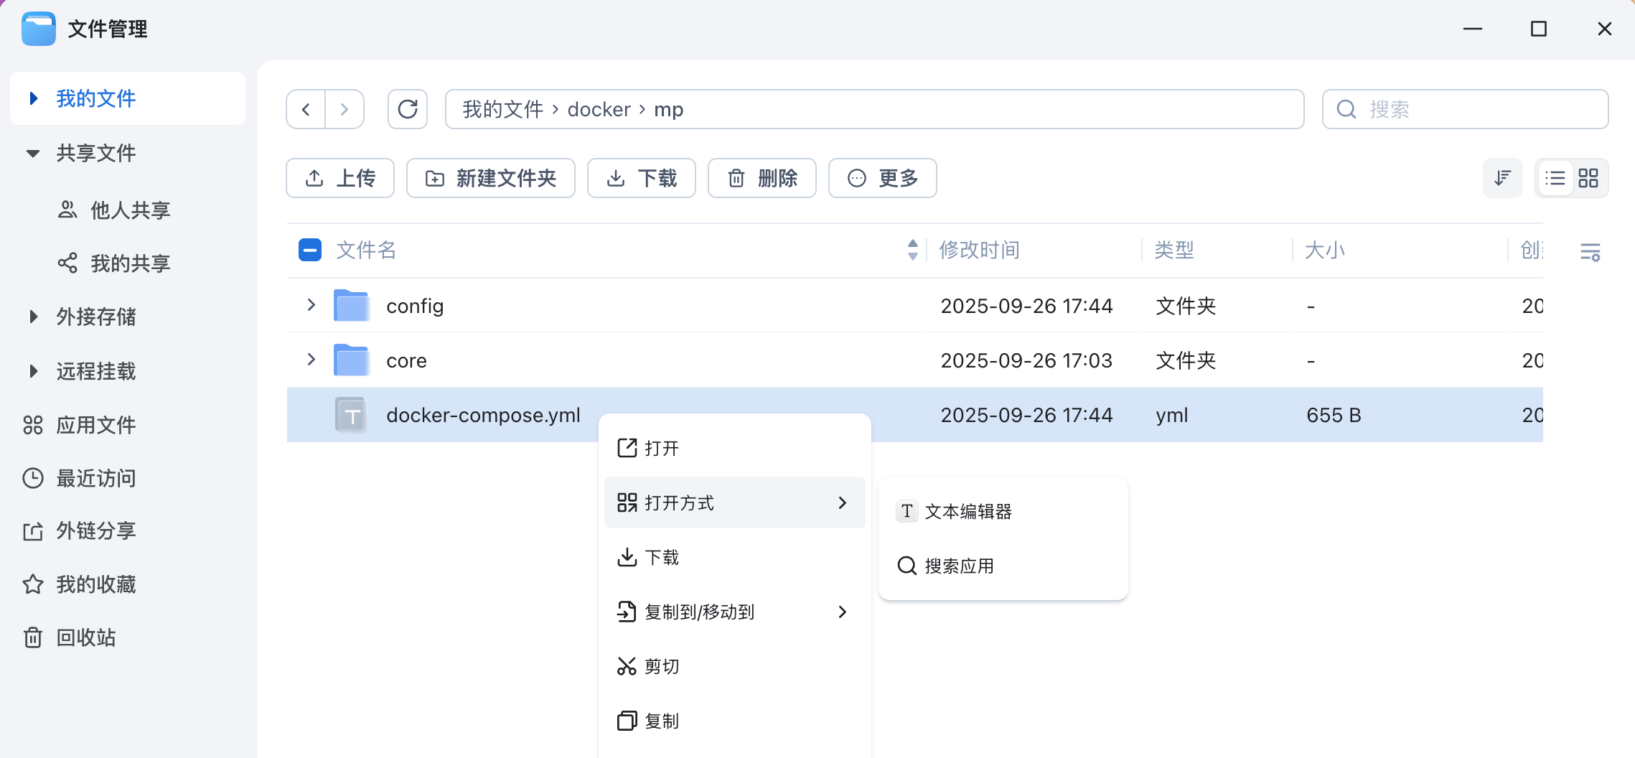
Task: Open the Recycle Bin (回收站) in sidebar
Action: 85,637
